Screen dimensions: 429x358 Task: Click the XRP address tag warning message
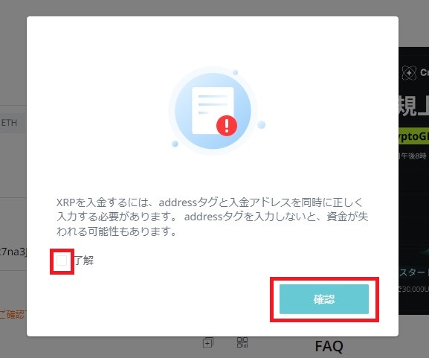(212, 217)
